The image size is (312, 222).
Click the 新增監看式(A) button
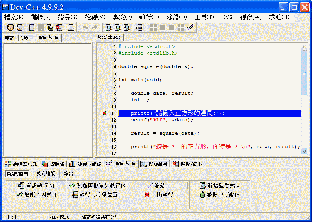coord(220,186)
